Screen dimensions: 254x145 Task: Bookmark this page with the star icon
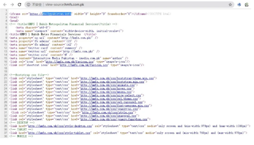(x=230, y=5)
